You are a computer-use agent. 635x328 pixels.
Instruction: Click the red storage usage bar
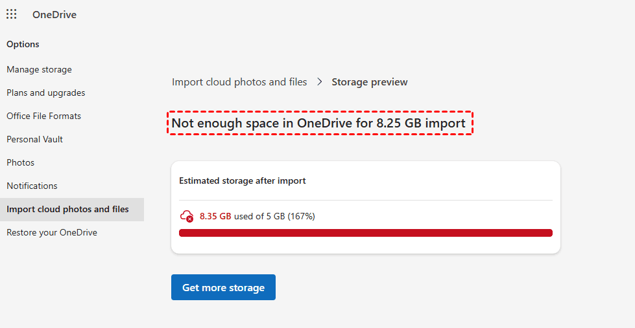tap(365, 233)
